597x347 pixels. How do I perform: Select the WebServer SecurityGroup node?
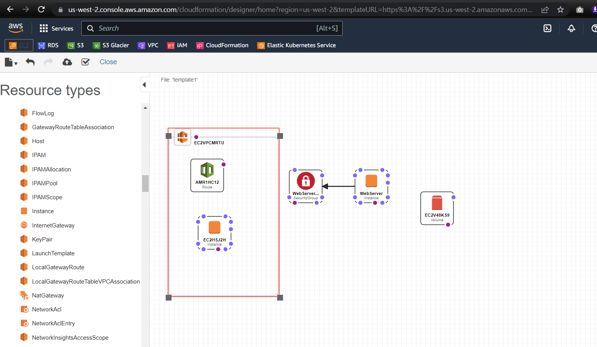[x=306, y=186]
